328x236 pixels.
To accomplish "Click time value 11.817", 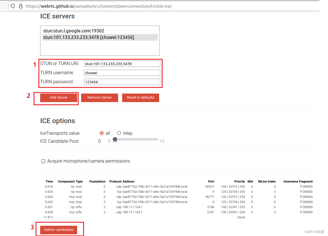I will tap(48, 218).
